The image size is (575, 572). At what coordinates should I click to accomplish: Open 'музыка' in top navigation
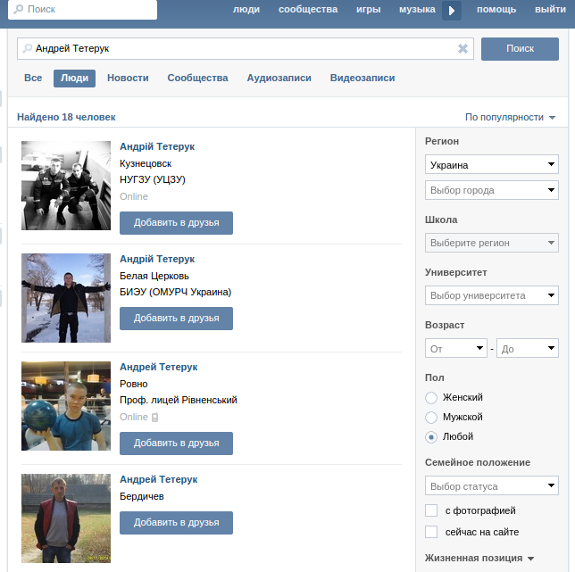click(417, 10)
